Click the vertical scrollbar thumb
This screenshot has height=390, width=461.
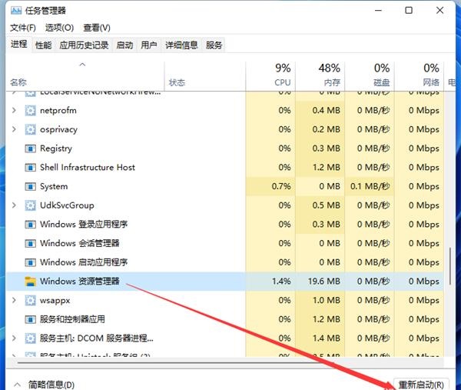coord(449,266)
